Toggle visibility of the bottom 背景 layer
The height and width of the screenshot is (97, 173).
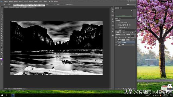(x=116, y=45)
